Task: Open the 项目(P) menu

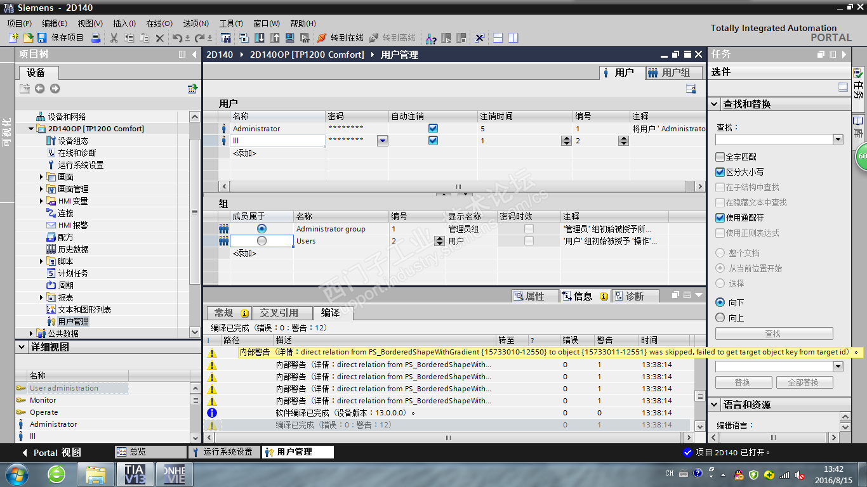Action: click(19, 23)
